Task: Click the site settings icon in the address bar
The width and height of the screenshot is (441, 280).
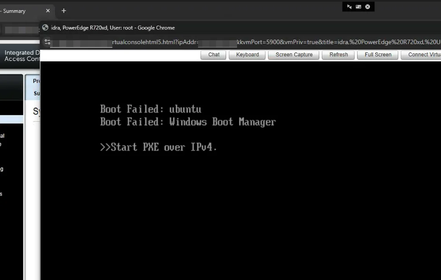Action: point(47,42)
